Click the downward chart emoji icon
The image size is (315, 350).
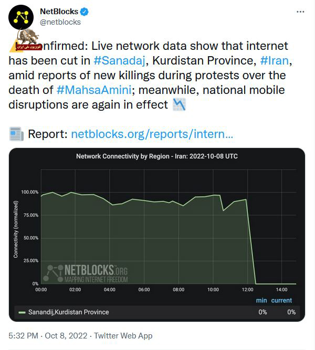point(179,104)
